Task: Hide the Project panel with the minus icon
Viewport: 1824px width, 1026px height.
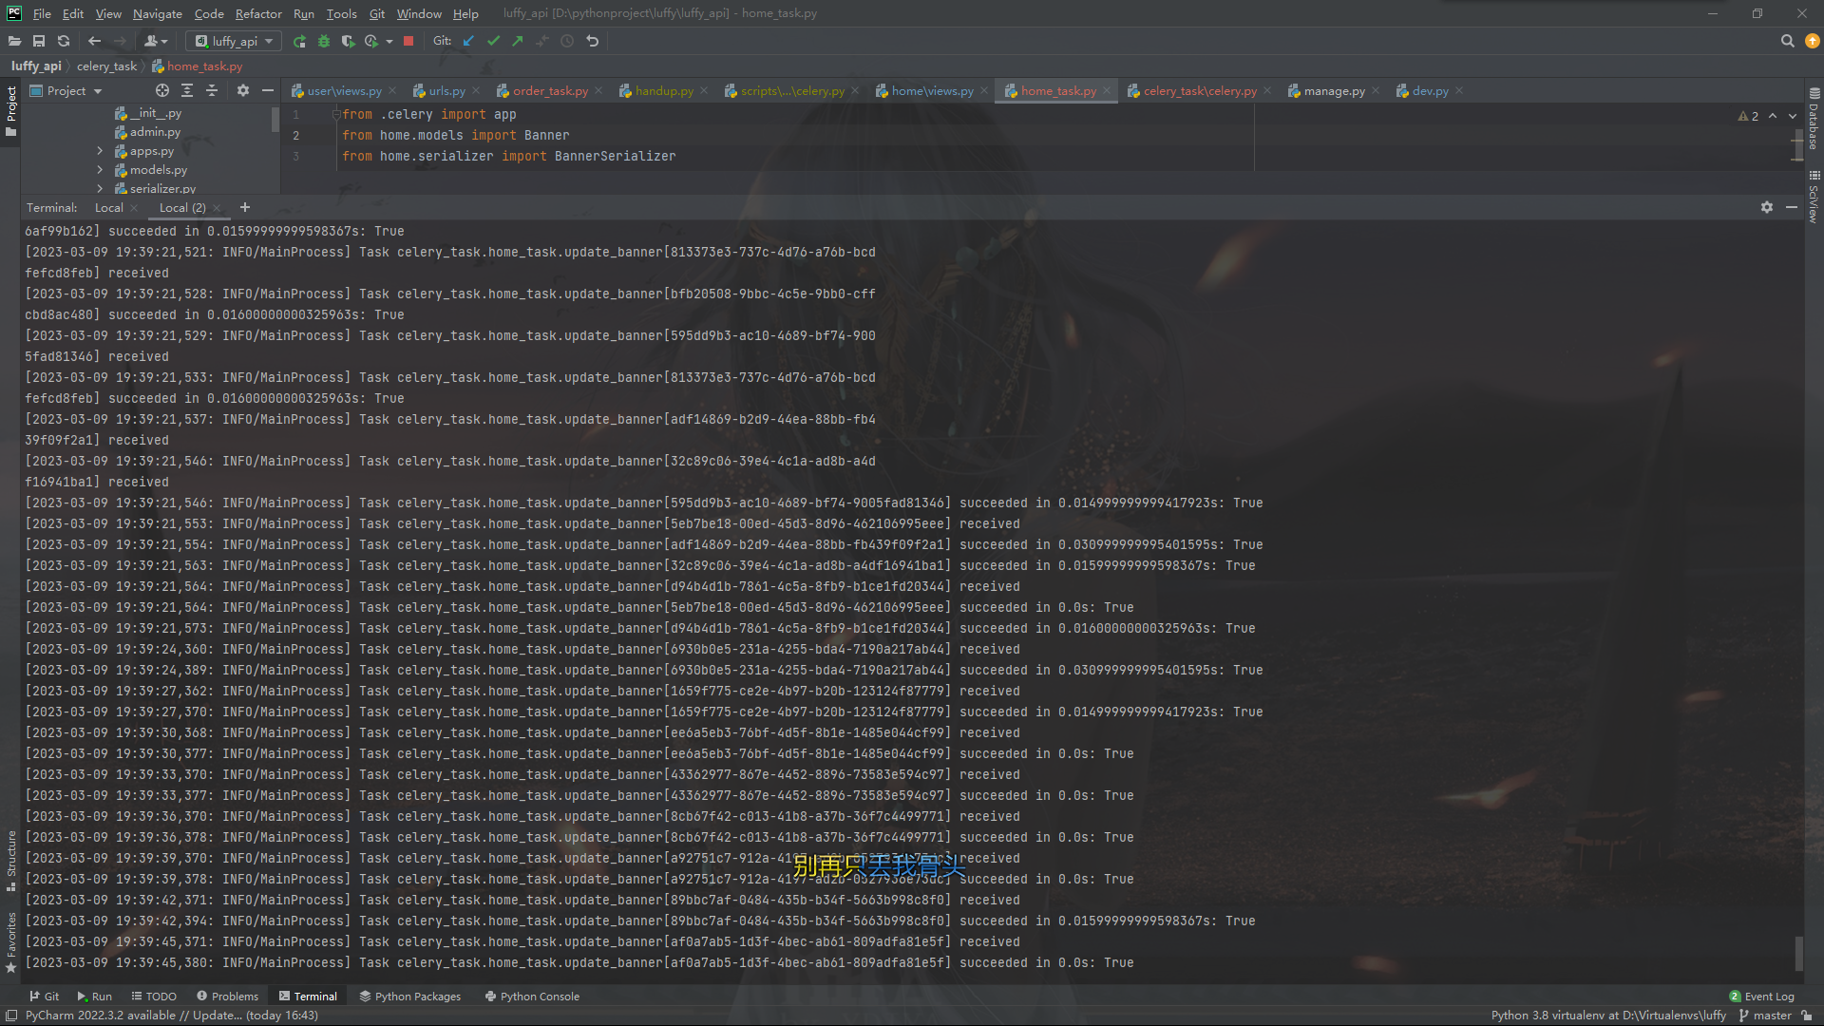Action: (268, 90)
